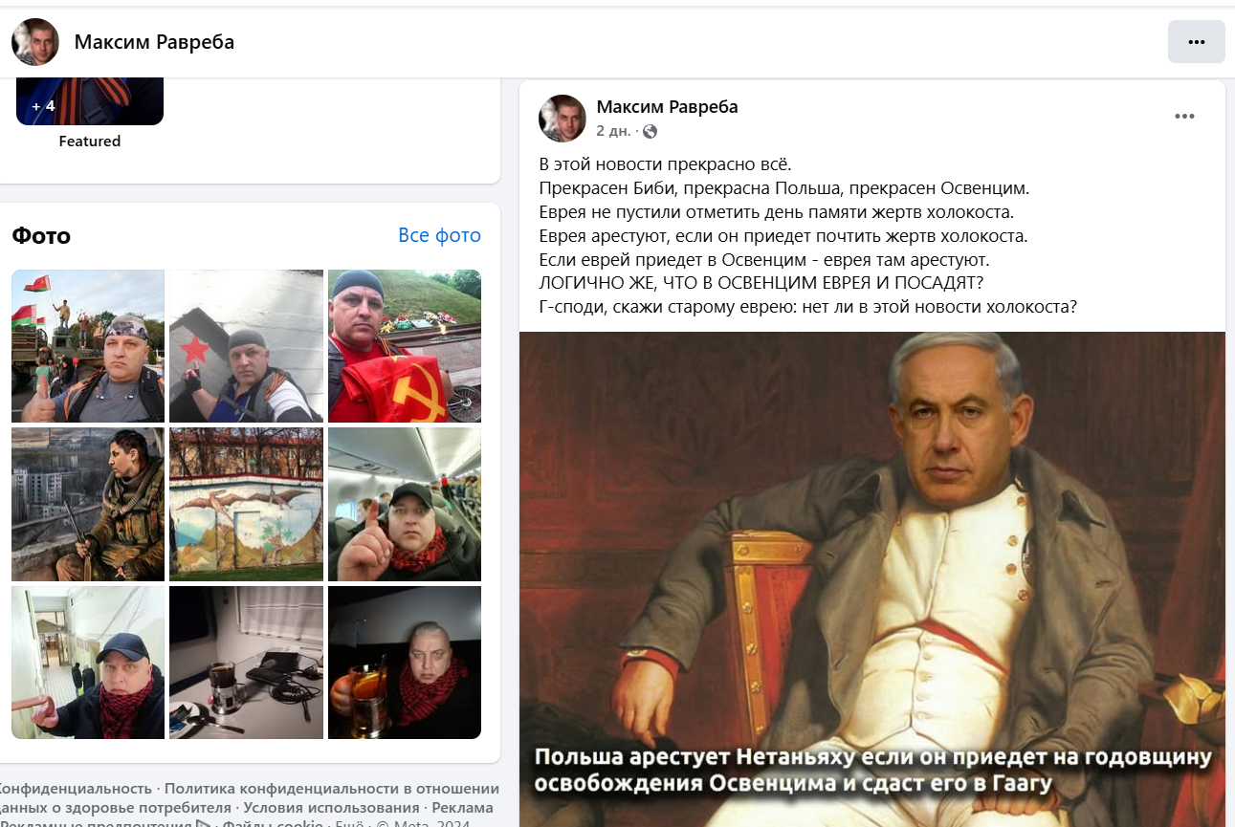Image resolution: width=1235 pixels, height=827 pixels.
Task: Open the post options three-dot menu
Action: coord(1184,117)
